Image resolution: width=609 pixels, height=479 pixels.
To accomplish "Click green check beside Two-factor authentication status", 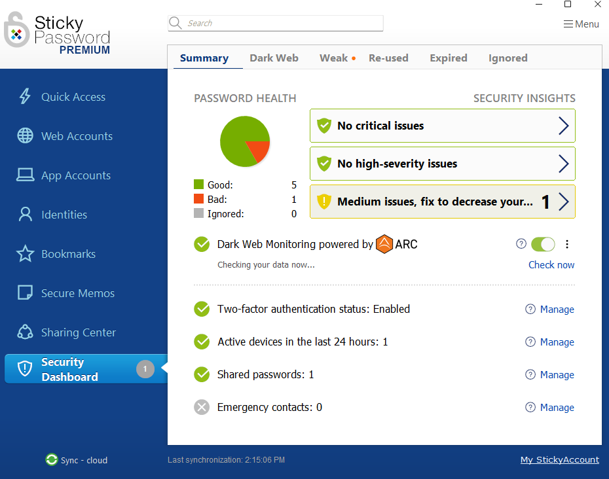I will click(x=202, y=309).
